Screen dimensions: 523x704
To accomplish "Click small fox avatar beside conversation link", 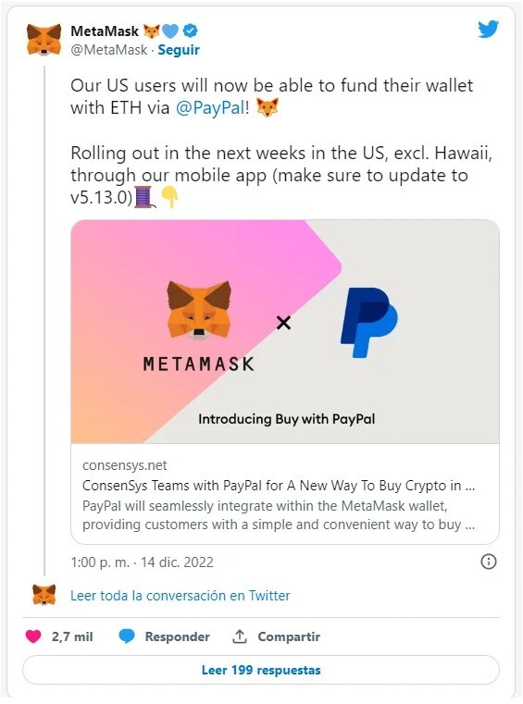I will tap(44, 595).
